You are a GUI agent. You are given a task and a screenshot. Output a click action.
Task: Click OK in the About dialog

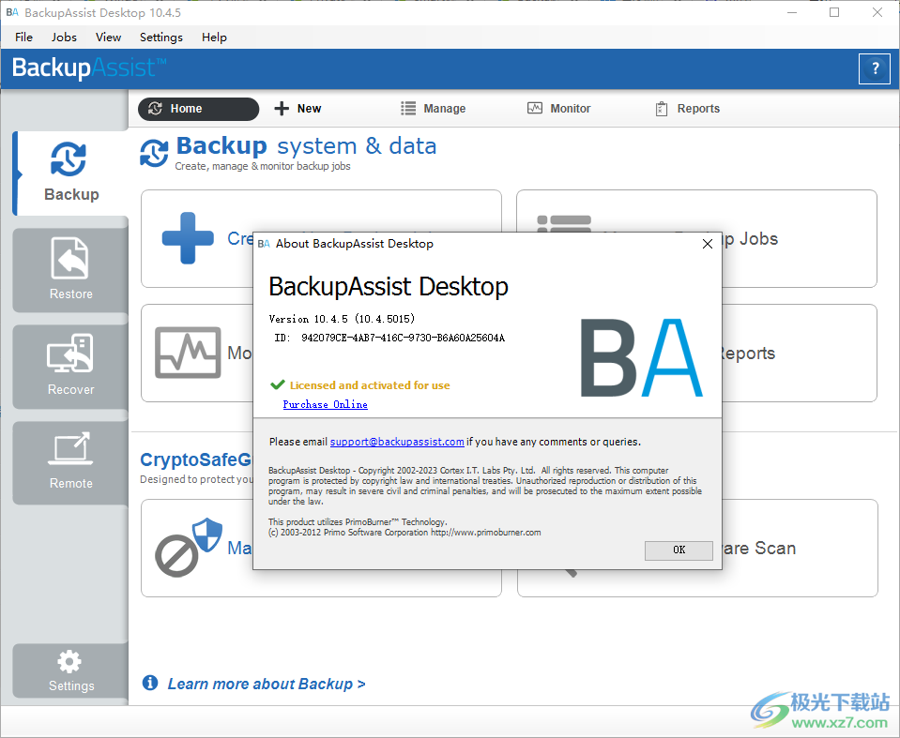tap(679, 550)
